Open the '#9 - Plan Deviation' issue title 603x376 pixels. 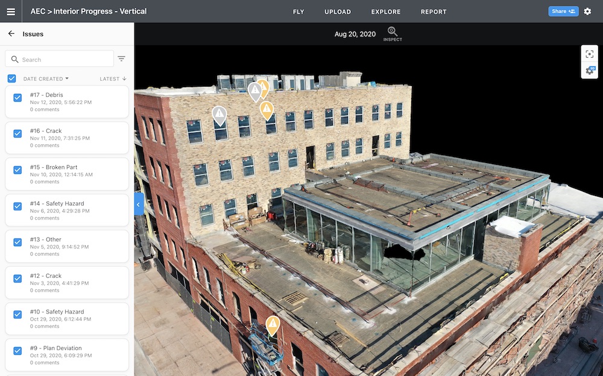pyautogui.click(x=55, y=348)
